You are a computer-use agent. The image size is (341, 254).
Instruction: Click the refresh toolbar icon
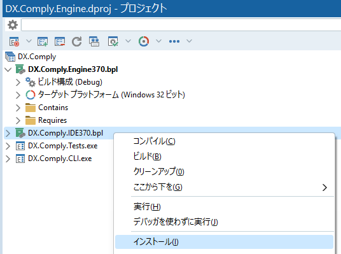pos(77,41)
